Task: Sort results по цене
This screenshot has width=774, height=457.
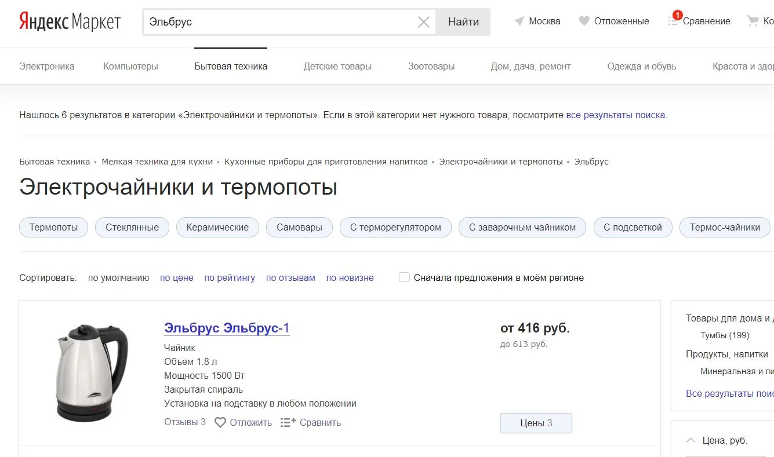Action: pos(177,277)
